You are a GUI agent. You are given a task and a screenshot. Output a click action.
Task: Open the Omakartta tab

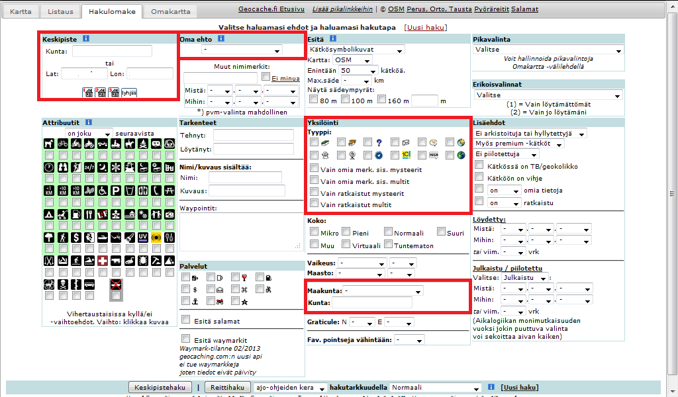pos(170,11)
